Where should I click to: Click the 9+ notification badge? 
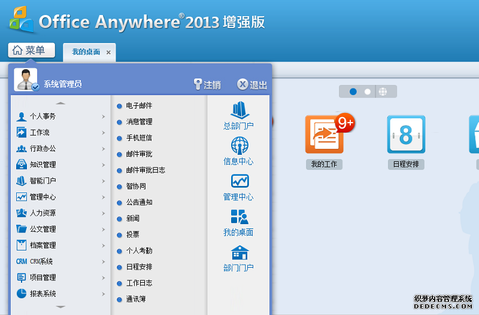[x=345, y=123]
